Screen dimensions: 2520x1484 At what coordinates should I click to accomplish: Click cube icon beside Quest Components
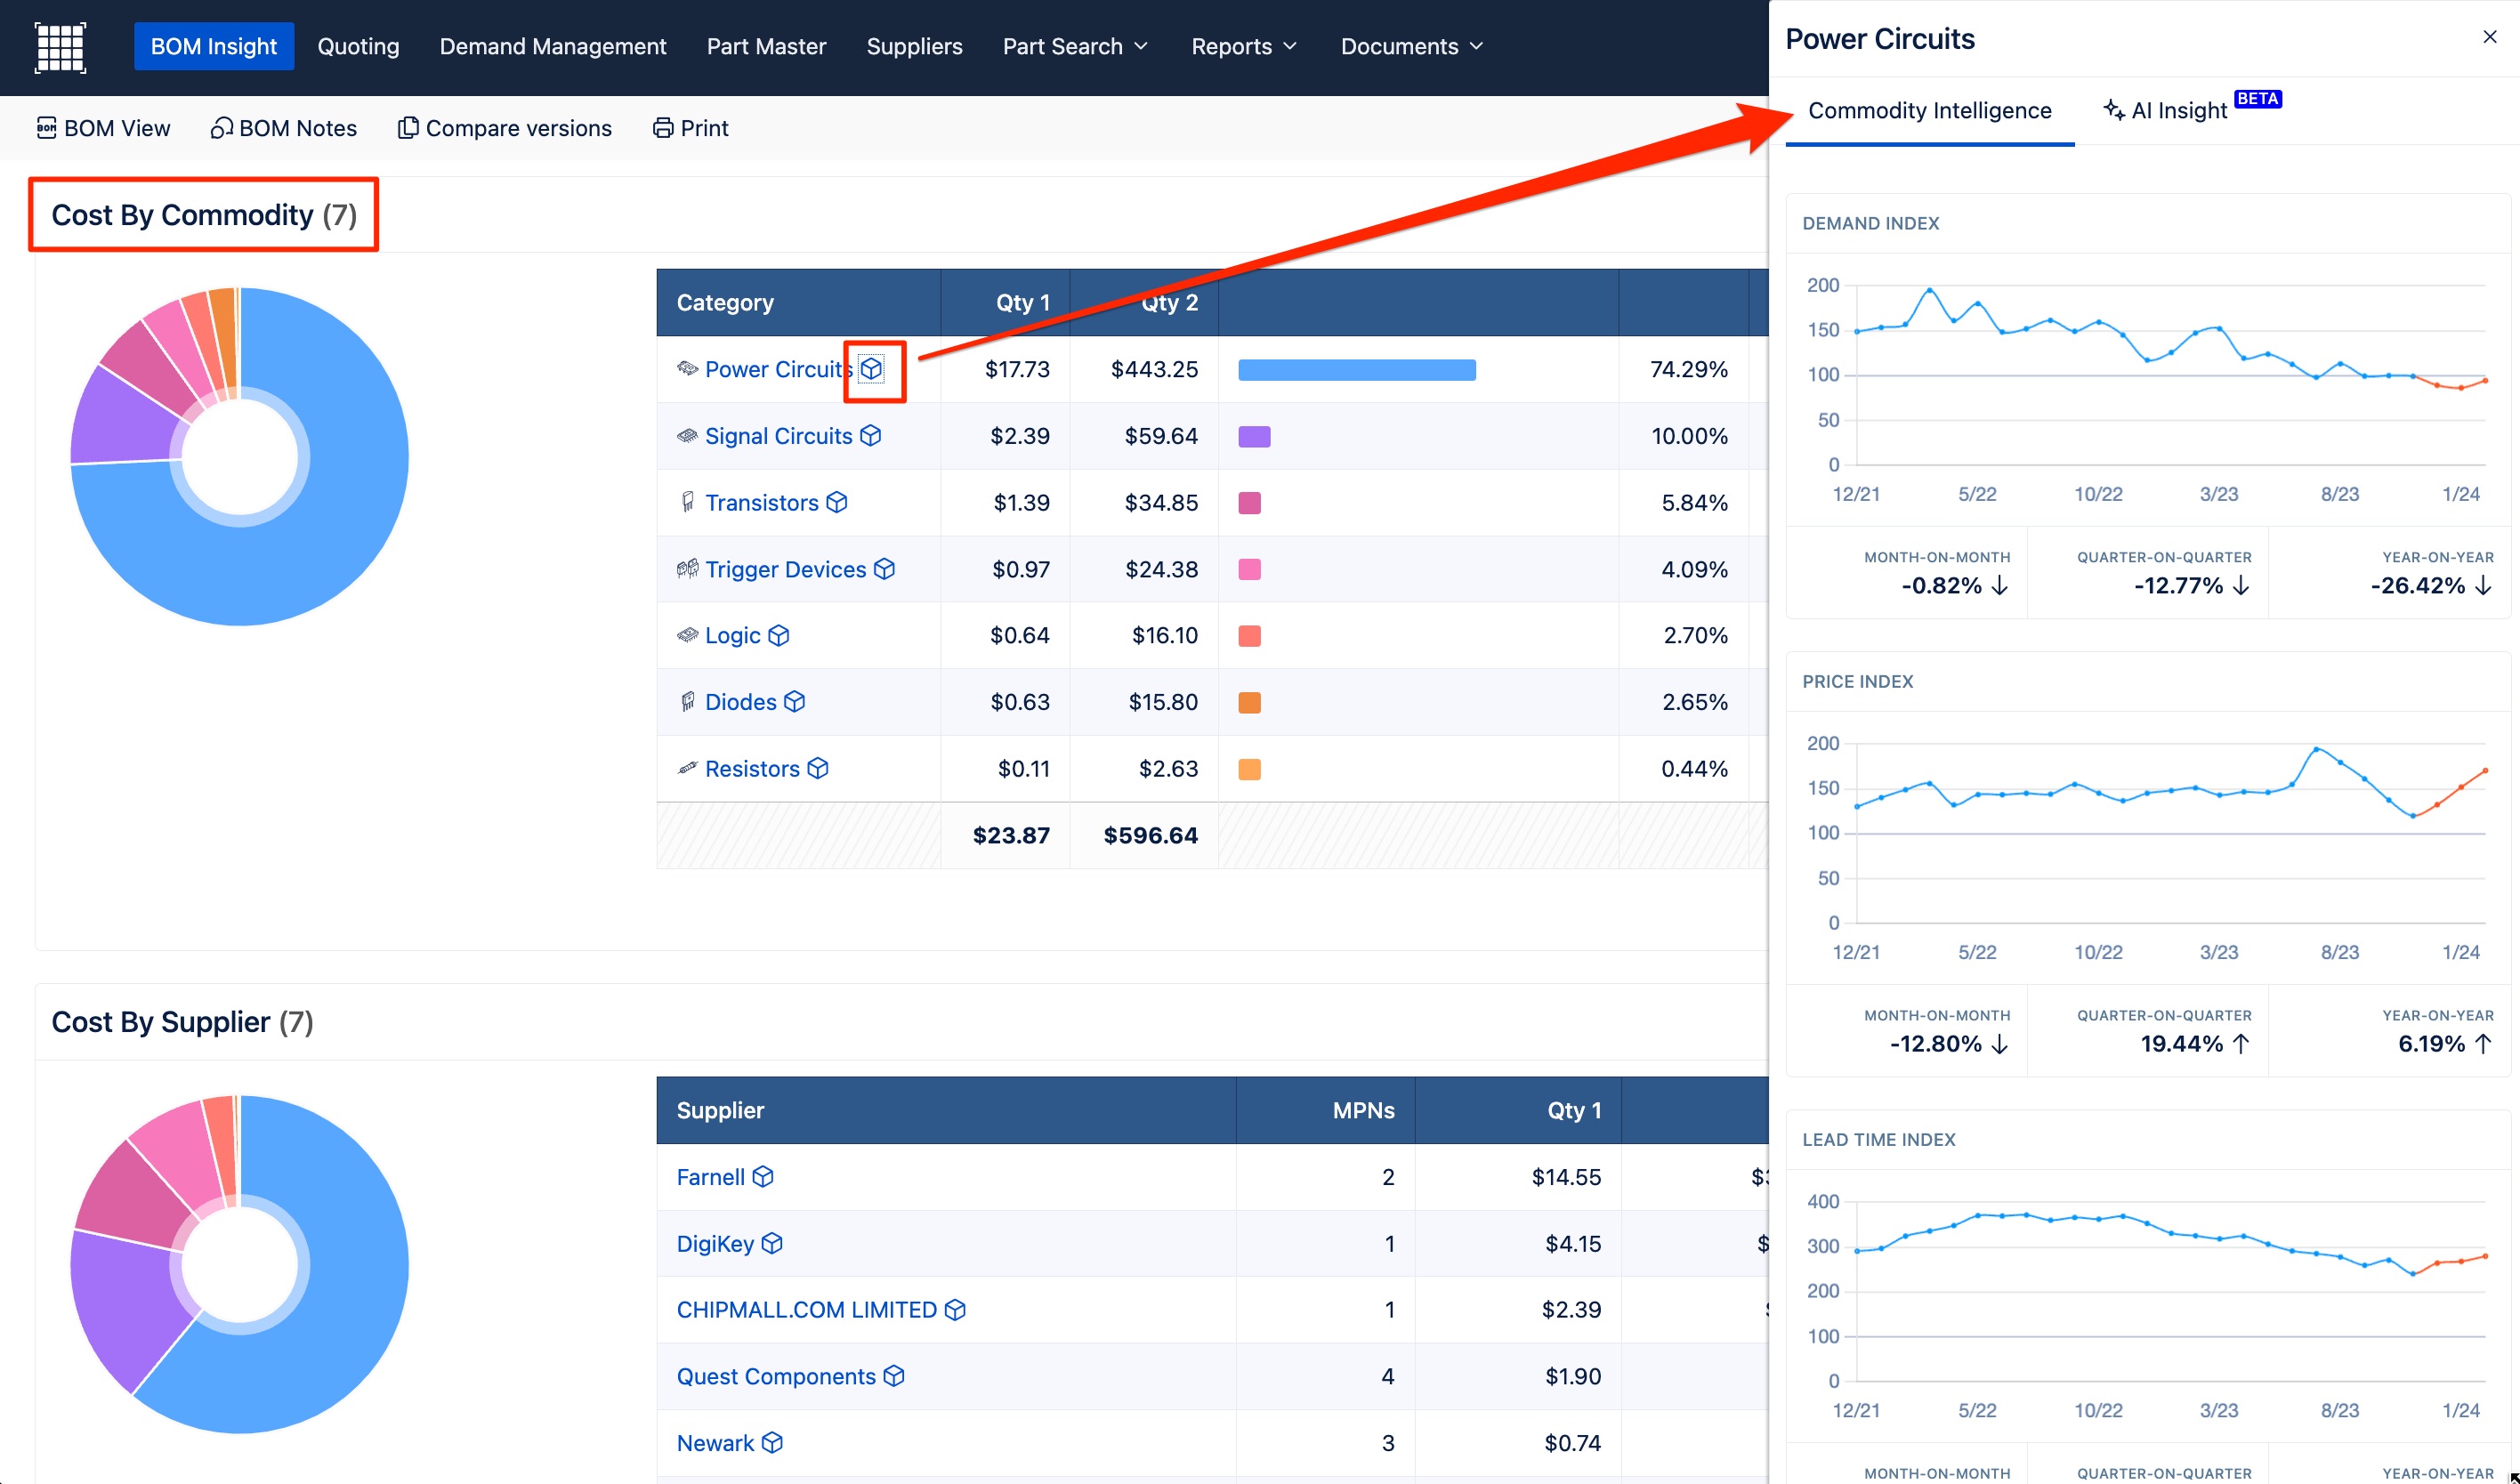pyautogui.click(x=894, y=1376)
